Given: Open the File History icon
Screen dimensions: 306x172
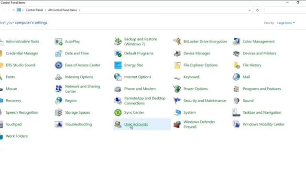Looking at the screenshot, I should click(x=236, y=65).
